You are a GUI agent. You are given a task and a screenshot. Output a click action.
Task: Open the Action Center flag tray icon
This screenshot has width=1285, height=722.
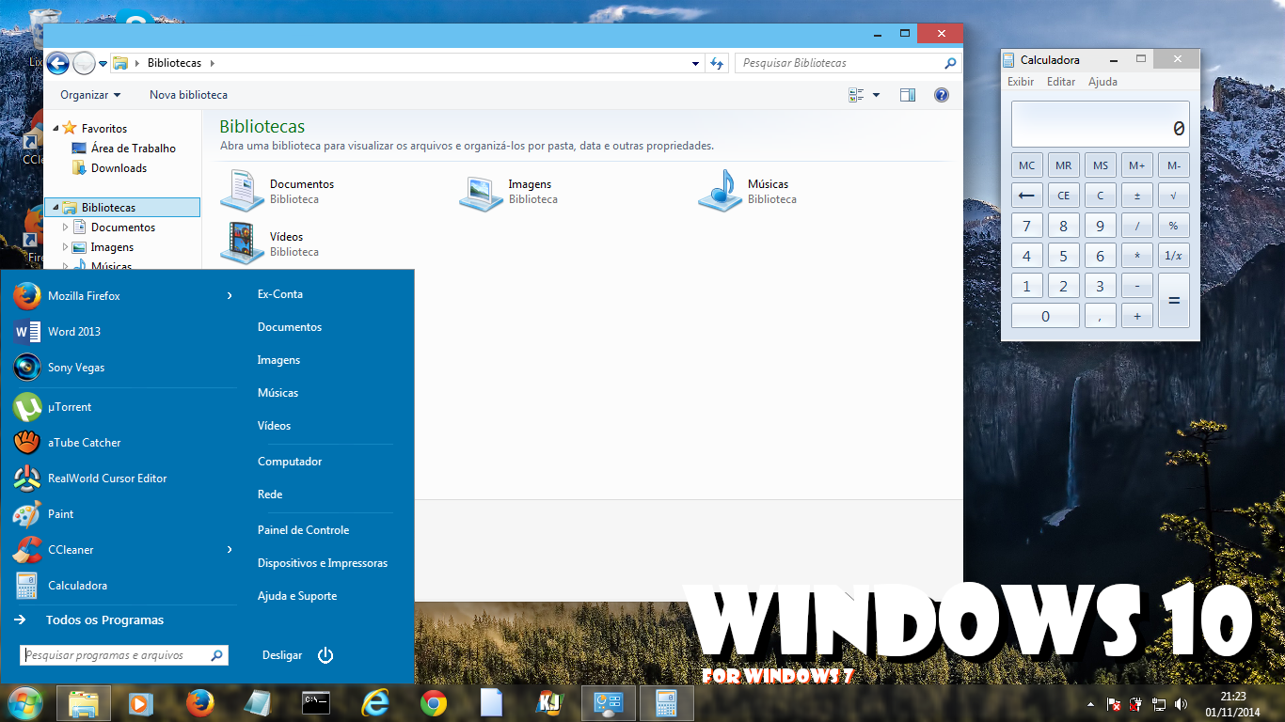tap(1113, 704)
